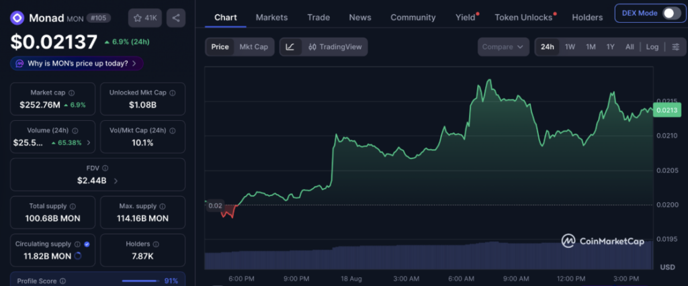Click FDV info icon

point(105,168)
